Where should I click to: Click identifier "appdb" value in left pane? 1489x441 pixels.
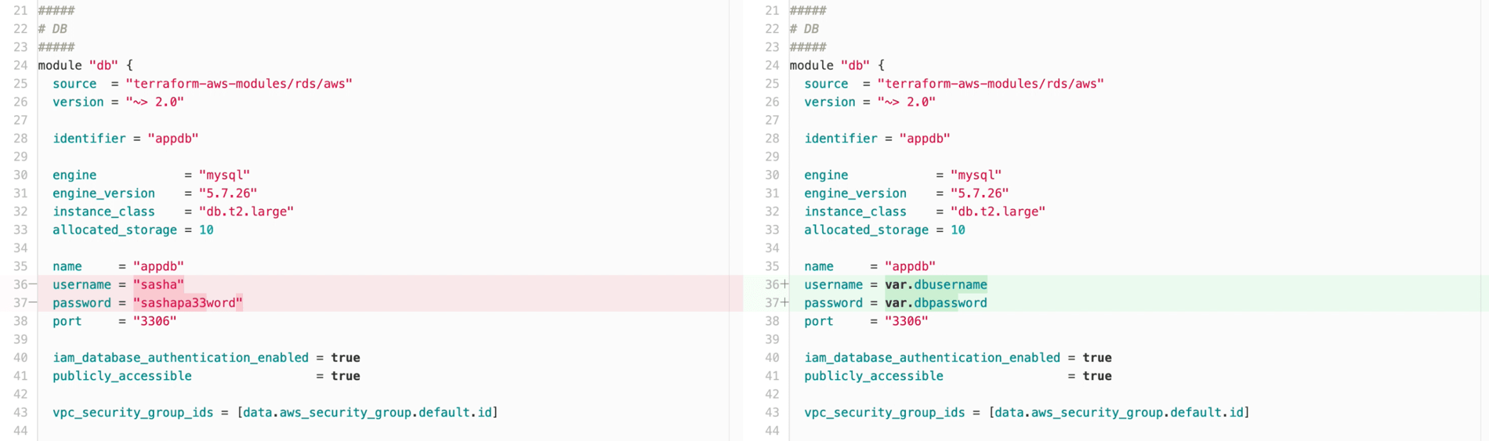coord(173,138)
